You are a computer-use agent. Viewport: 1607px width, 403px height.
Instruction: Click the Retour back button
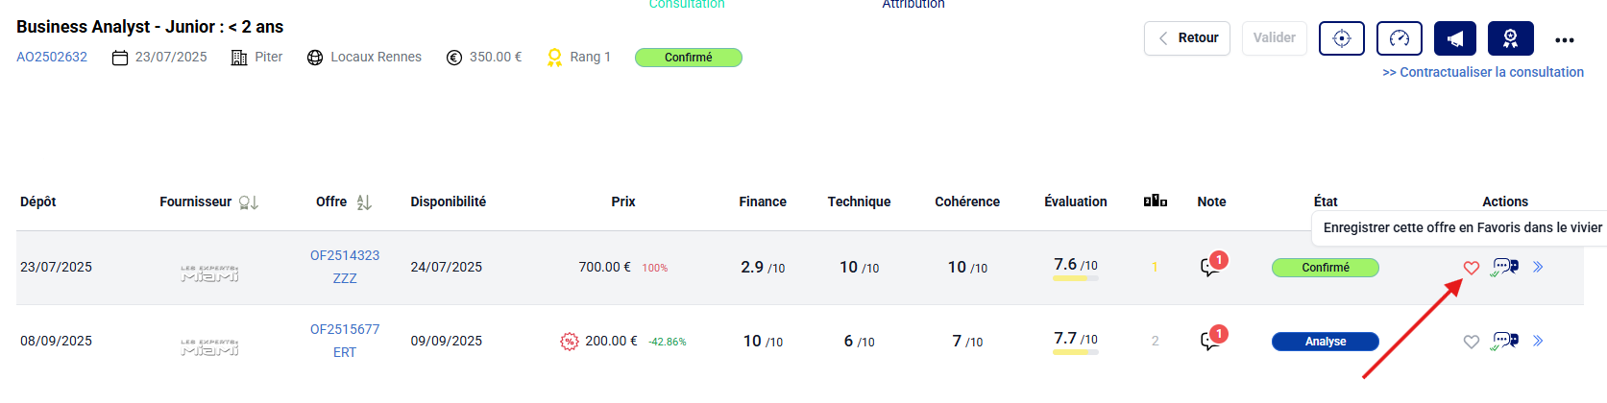[1186, 38]
